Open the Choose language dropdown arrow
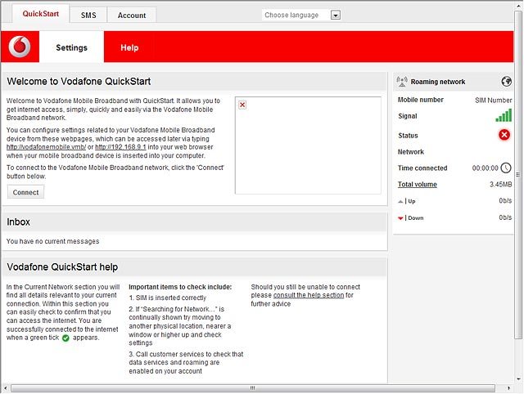 (x=336, y=15)
